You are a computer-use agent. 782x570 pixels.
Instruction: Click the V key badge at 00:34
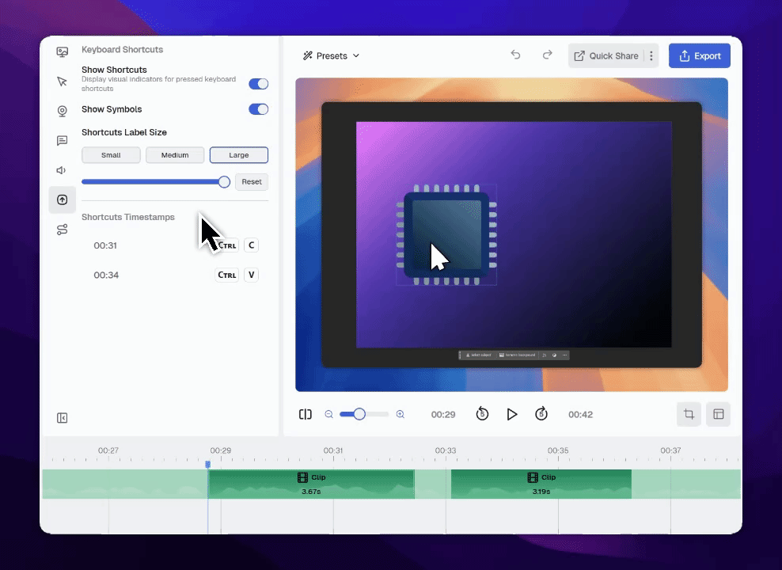click(x=252, y=275)
